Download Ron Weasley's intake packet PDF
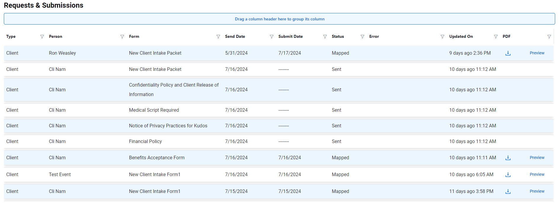The height and width of the screenshot is (203, 559). 508,53
